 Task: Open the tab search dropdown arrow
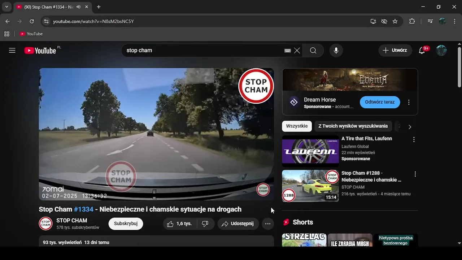click(x=6, y=7)
